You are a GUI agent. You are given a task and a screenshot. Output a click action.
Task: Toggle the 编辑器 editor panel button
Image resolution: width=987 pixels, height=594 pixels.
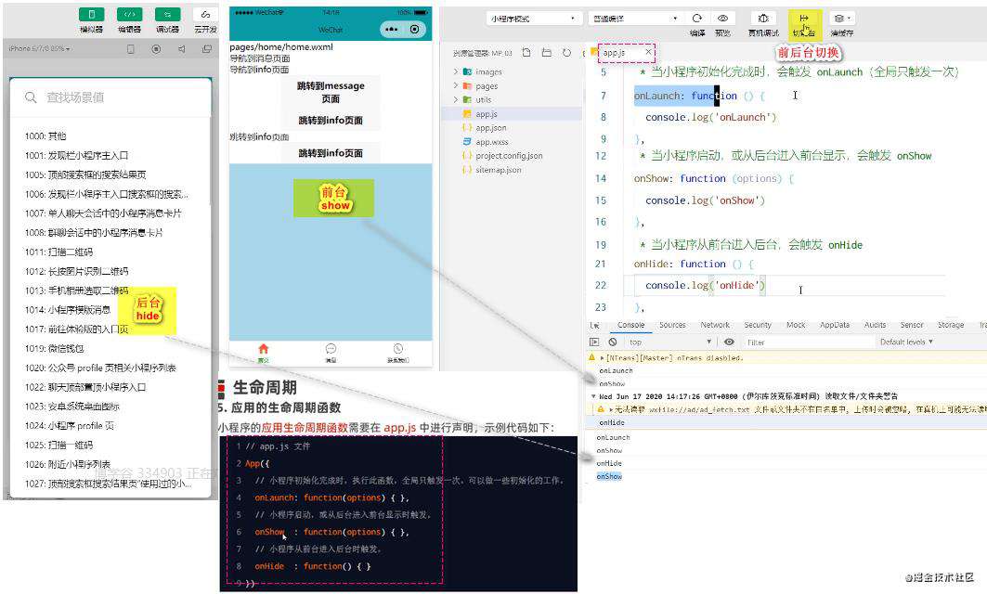click(x=130, y=15)
